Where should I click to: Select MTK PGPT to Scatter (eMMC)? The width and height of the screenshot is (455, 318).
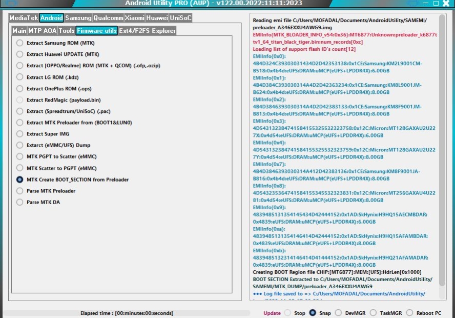pos(19,156)
